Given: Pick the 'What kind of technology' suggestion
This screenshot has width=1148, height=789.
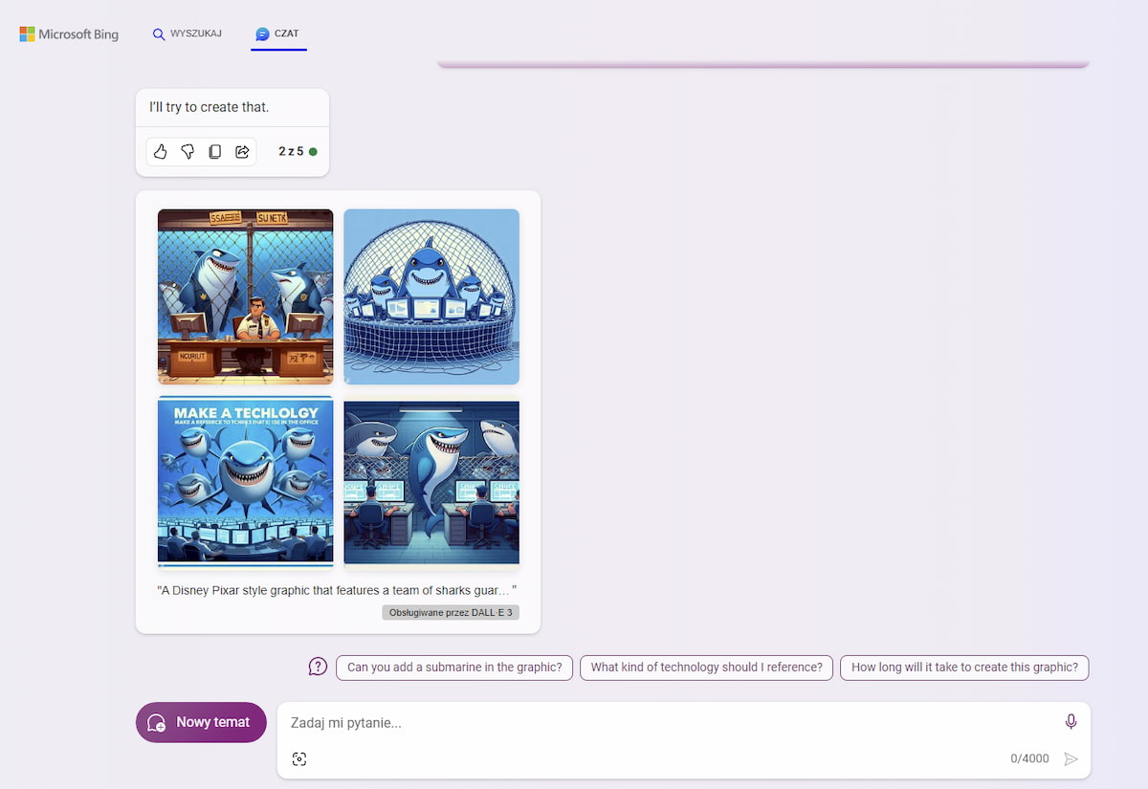Looking at the screenshot, I should click(x=706, y=668).
